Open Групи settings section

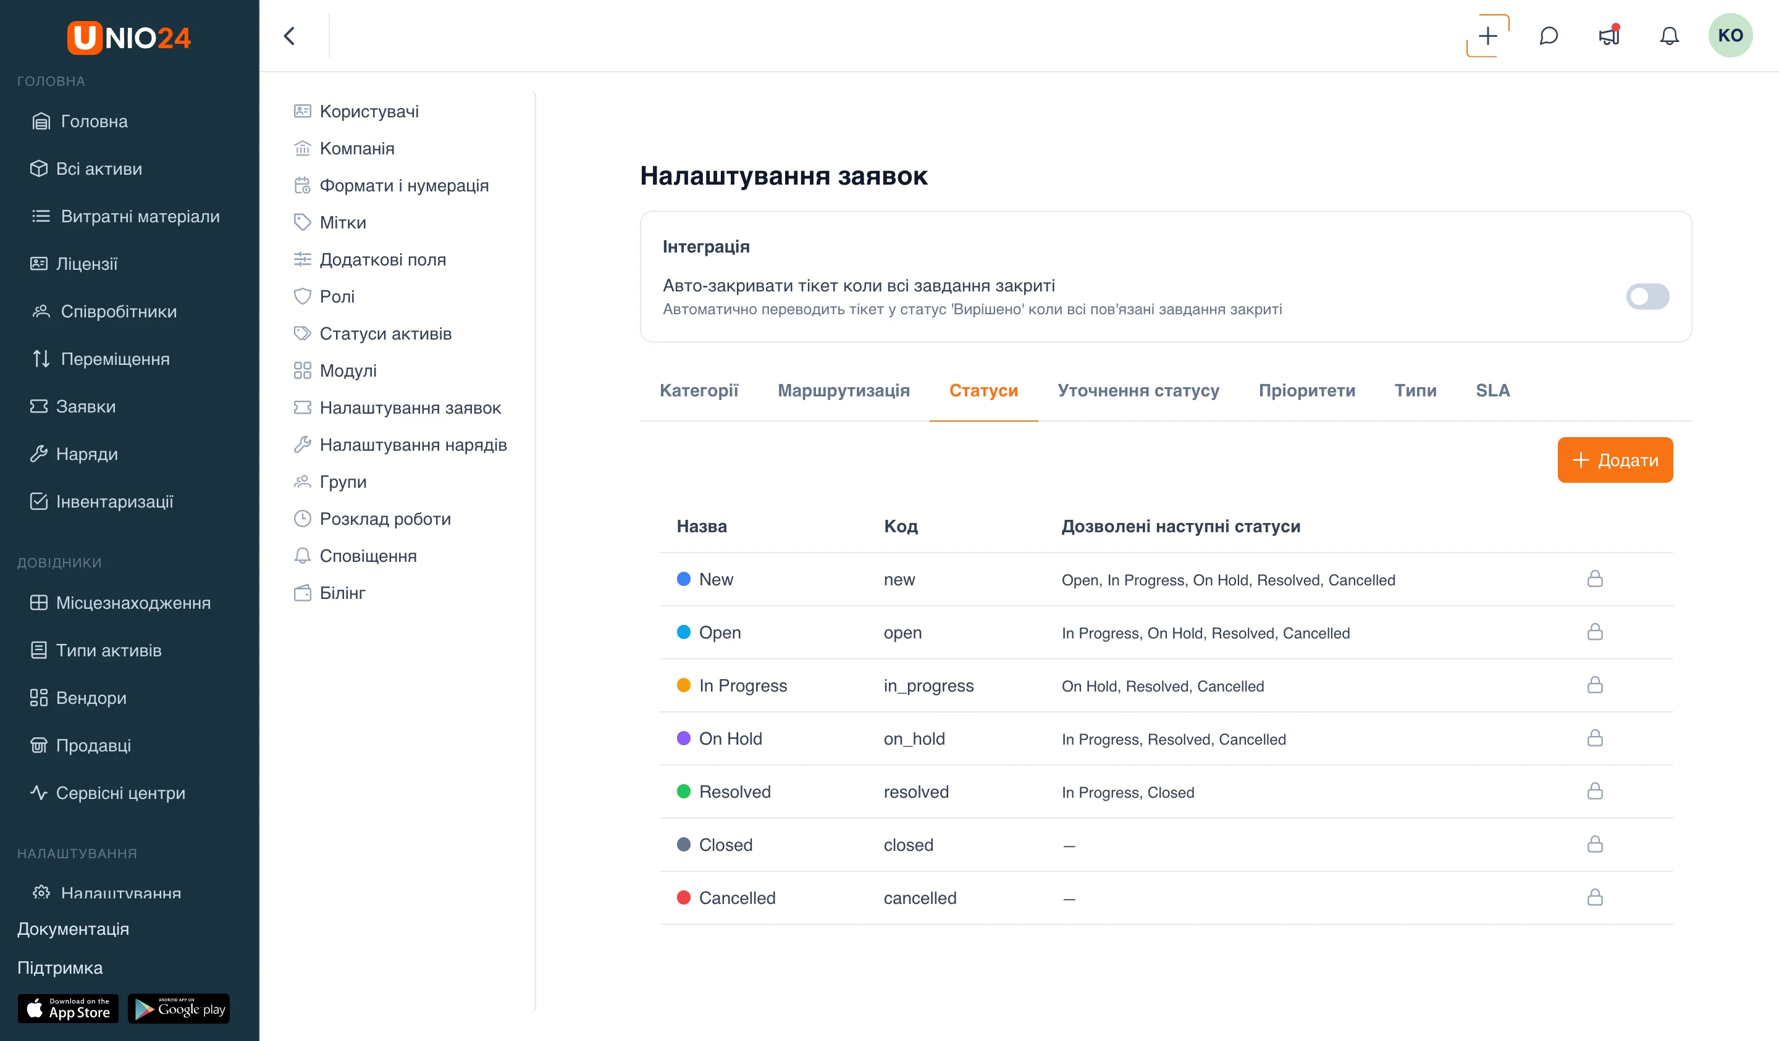tap(330, 482)
